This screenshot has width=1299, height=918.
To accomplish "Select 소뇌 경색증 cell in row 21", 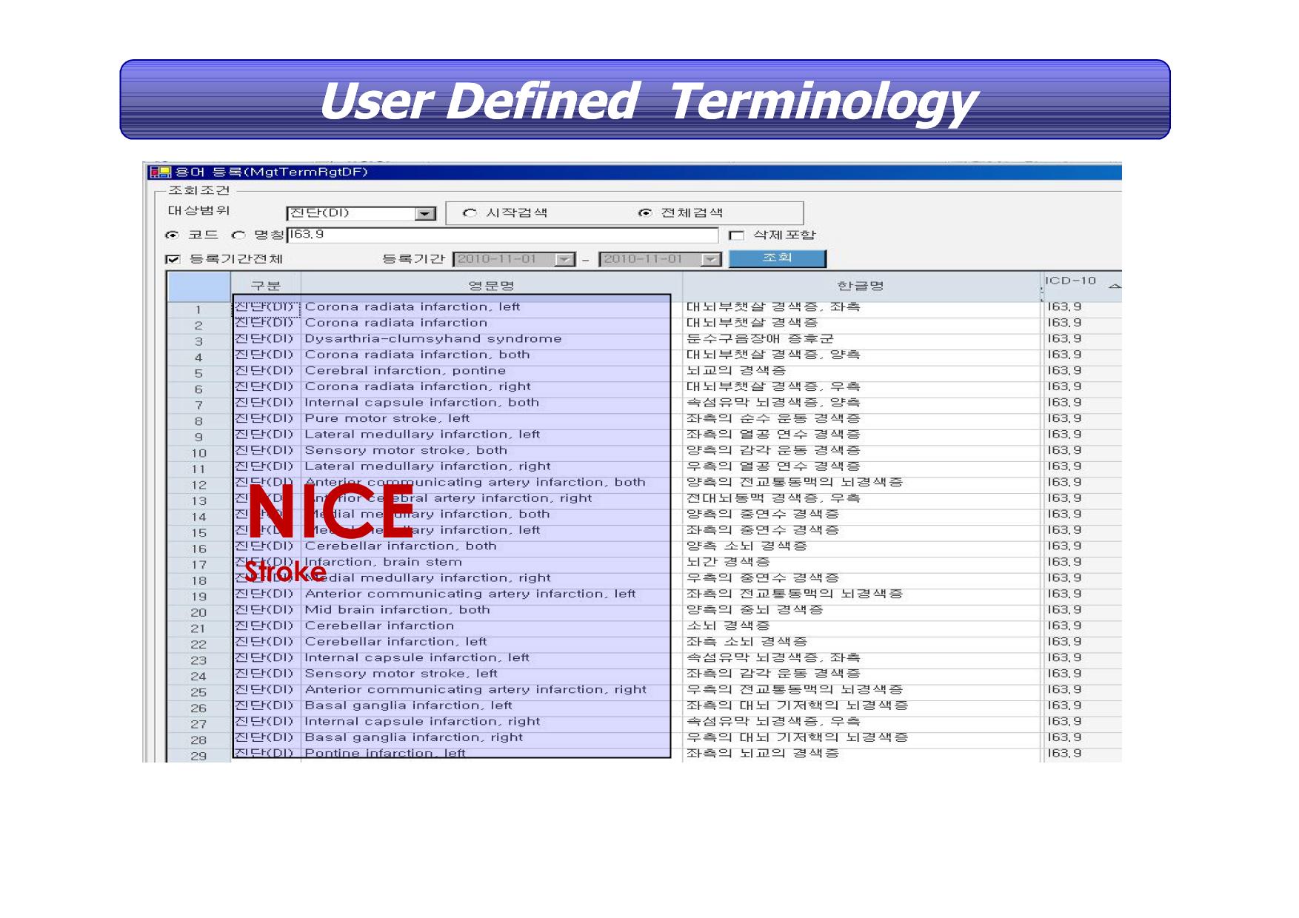I will [861, 626].
